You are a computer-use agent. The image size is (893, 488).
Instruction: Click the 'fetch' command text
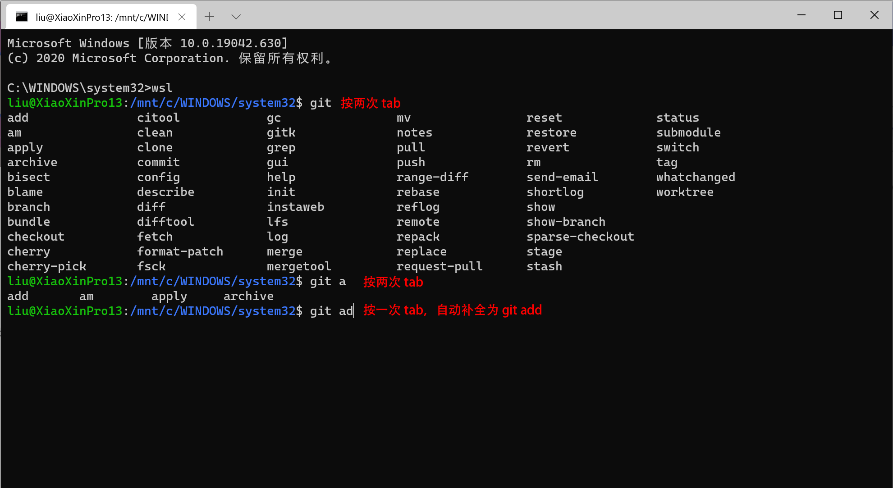155,237
